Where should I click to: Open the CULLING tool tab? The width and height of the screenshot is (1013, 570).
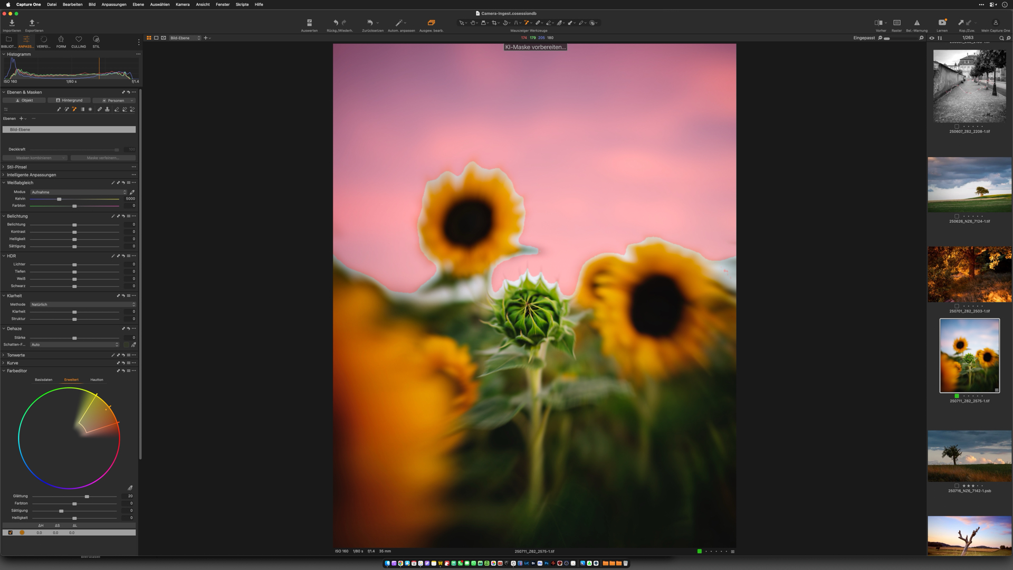pyautogui.click(x=78, y=42)
